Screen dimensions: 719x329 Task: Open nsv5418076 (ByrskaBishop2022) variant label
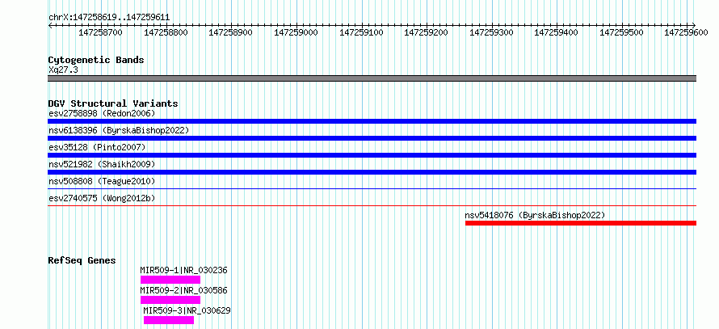click(535, 215)
